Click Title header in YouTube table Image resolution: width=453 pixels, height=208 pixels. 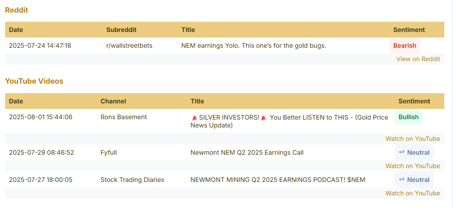pos(197,101)
